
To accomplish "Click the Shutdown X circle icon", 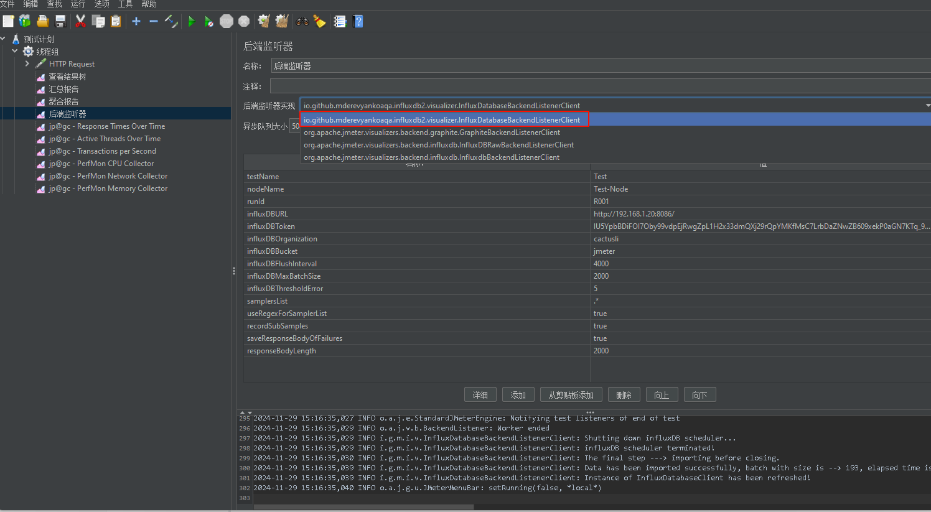I will coord(244,21).
